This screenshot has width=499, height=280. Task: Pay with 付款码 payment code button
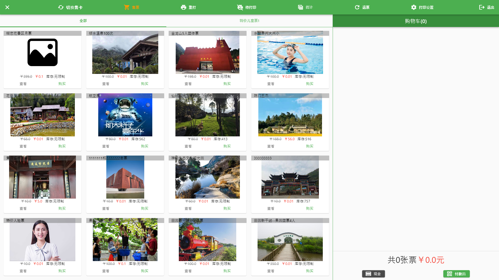tap(456, 274)
